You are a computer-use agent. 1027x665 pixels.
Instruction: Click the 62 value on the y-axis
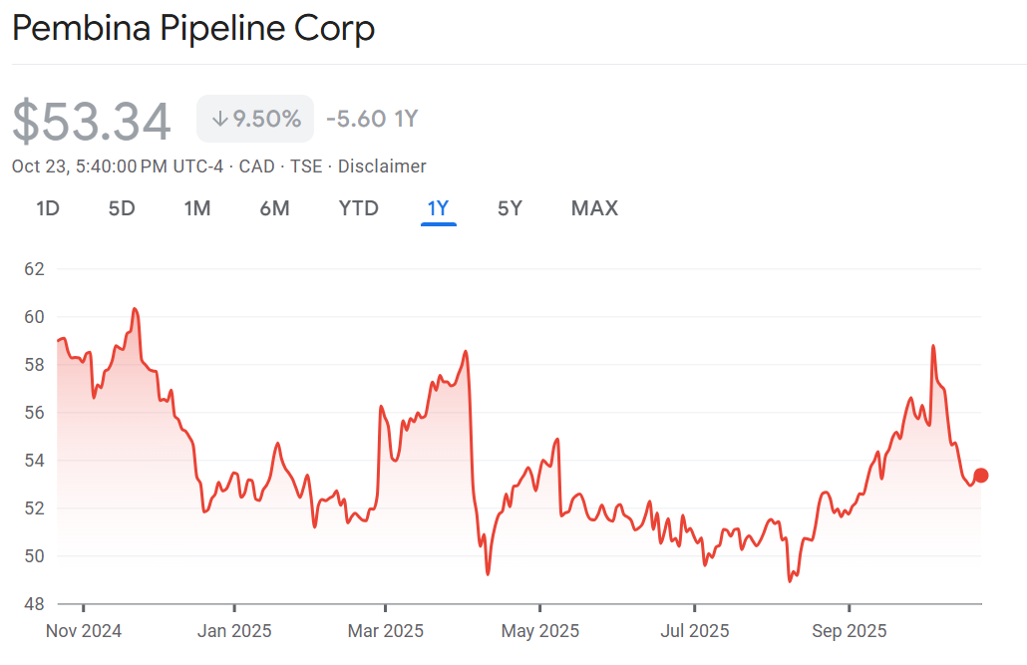(35, 269)
